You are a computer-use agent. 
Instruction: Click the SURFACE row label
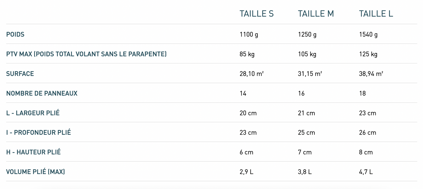(x=20, y=74)
